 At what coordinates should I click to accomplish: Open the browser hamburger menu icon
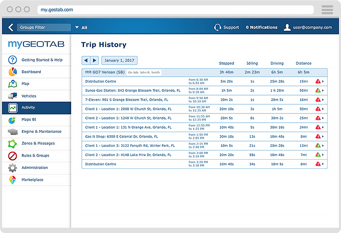(327, 10)
